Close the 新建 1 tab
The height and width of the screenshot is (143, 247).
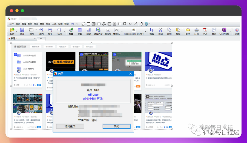tap(35, 38)
